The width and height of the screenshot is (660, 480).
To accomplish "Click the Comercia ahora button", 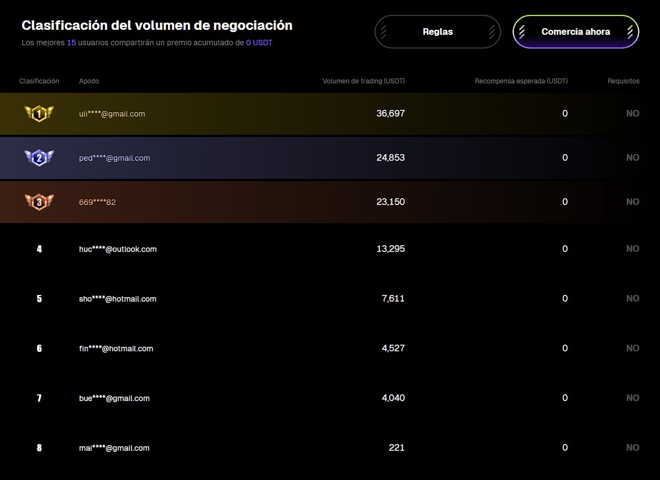I will [575, 31].
